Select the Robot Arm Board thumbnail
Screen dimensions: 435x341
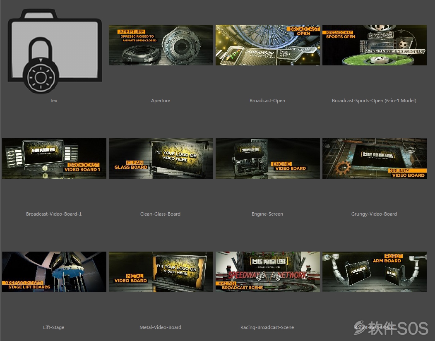(x=375, y=272)
